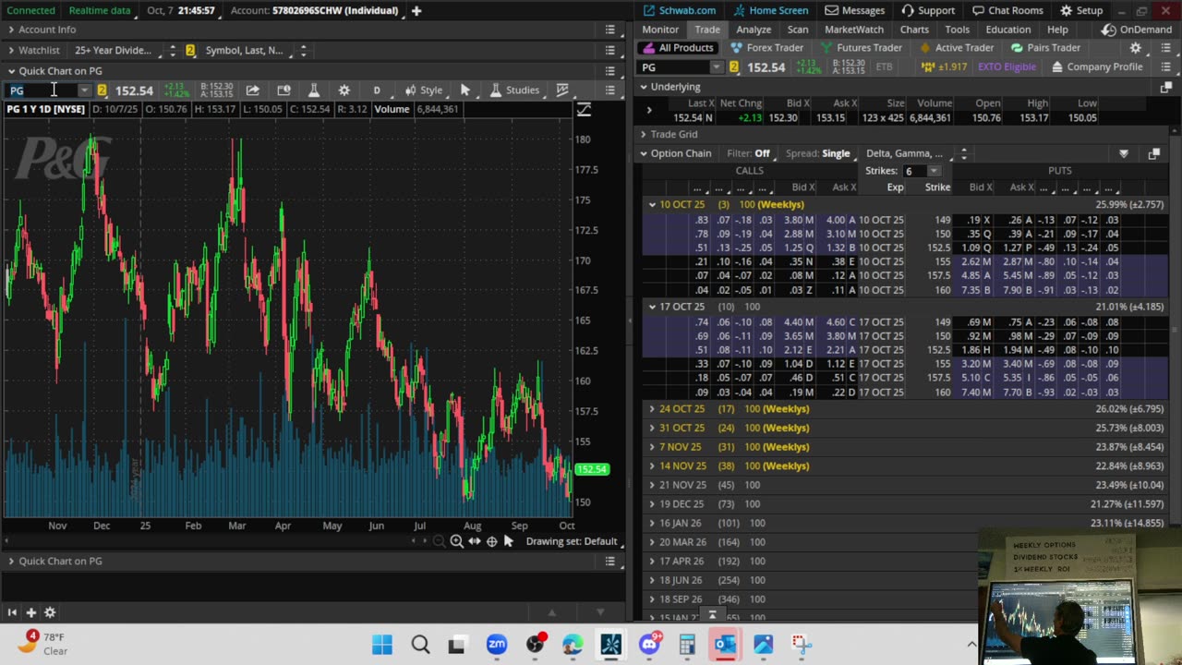The height and width of the screenshot is (665, 1182).
Task: Click the horizontal arrows pan icon below chart
Action: (475, 541)
